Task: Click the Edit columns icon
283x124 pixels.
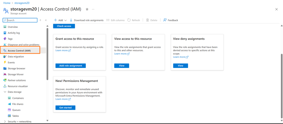Action: pyautogui.click(x=108, y=20)
